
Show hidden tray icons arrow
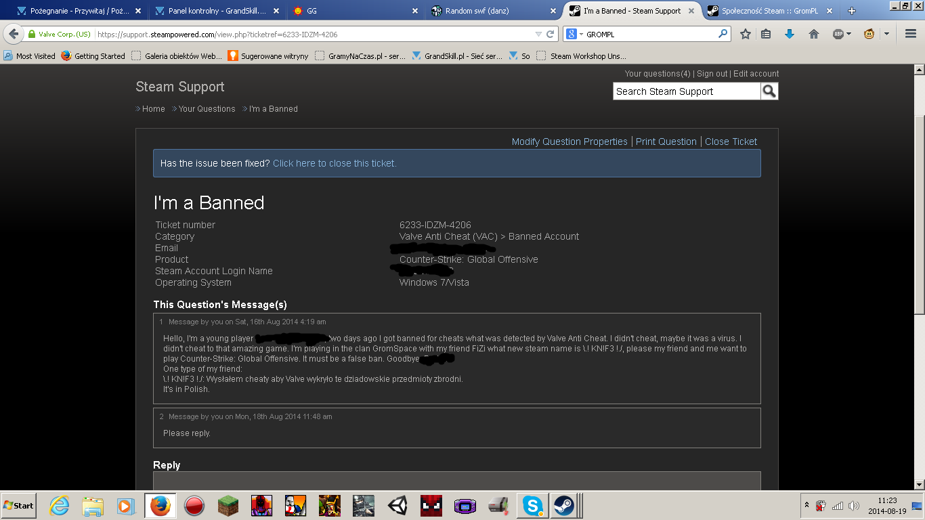tap(806, 505)
